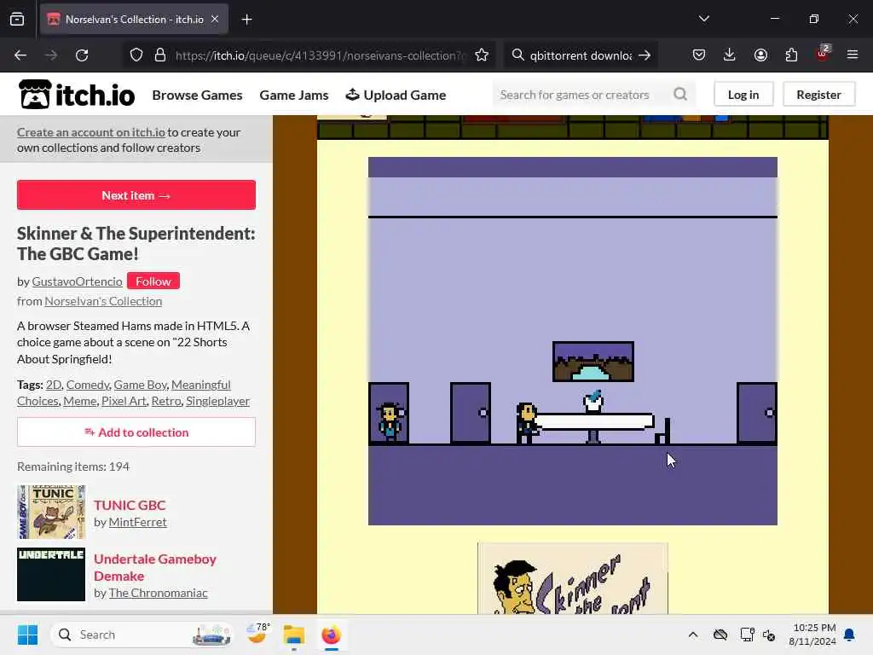Image resolution: width=873 pixels, height=655 pixels.
Task: Open File Explorer from taskbar
Action: pos(293,635)
